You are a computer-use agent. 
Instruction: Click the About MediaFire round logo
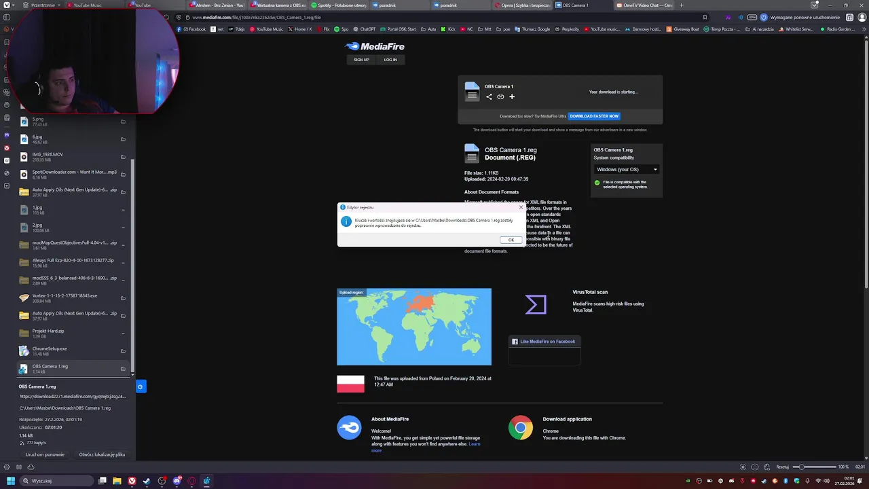(350, 427)
